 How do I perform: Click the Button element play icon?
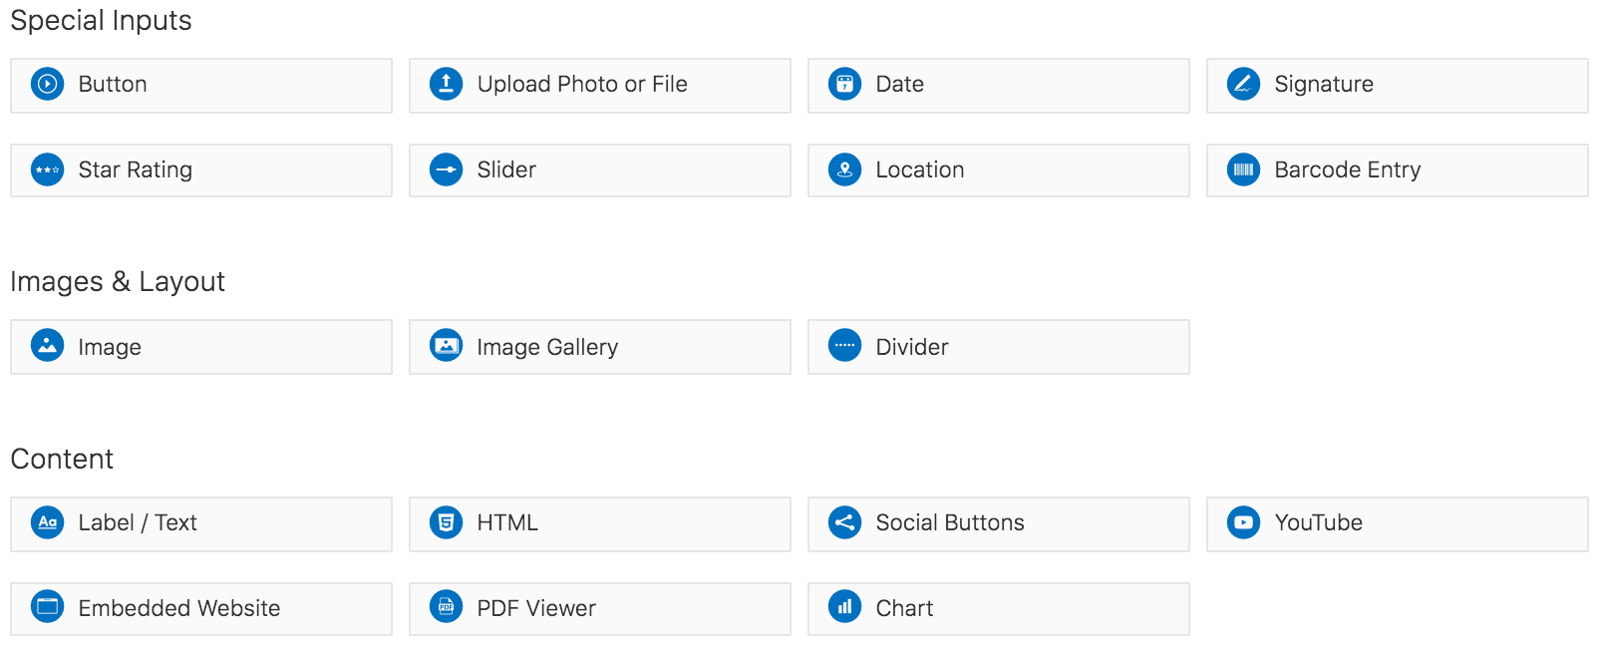pos(47,84)
